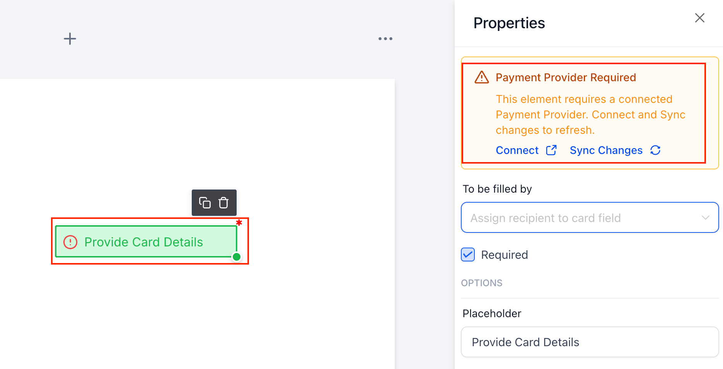Click the Placeholder text input
Image resolution: width=723 pixels, height=369 pixels.
(589, 342)
